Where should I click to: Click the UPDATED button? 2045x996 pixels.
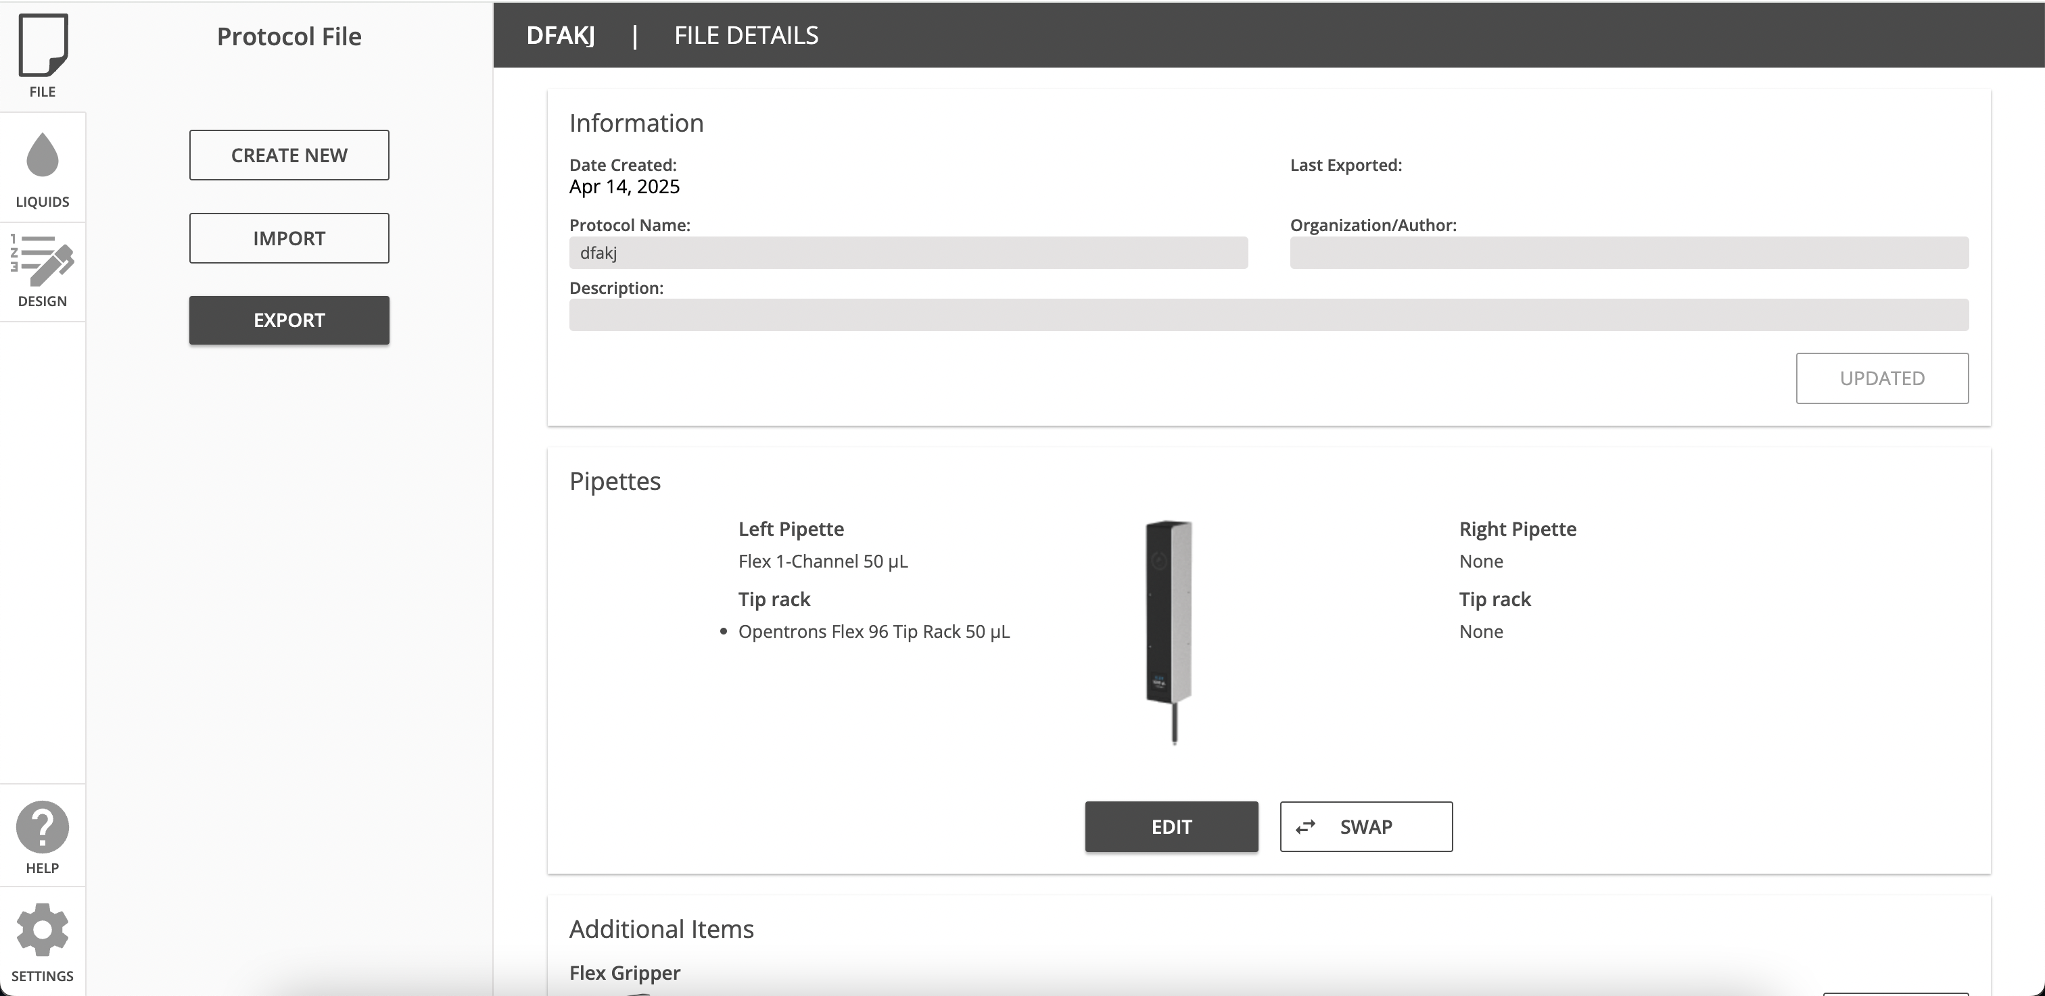[1882, 378]
